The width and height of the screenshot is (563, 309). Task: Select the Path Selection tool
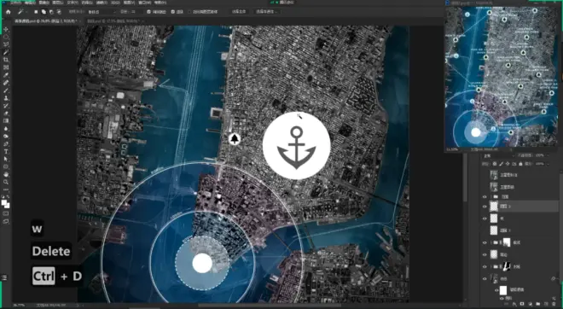[x=6, y=159]
